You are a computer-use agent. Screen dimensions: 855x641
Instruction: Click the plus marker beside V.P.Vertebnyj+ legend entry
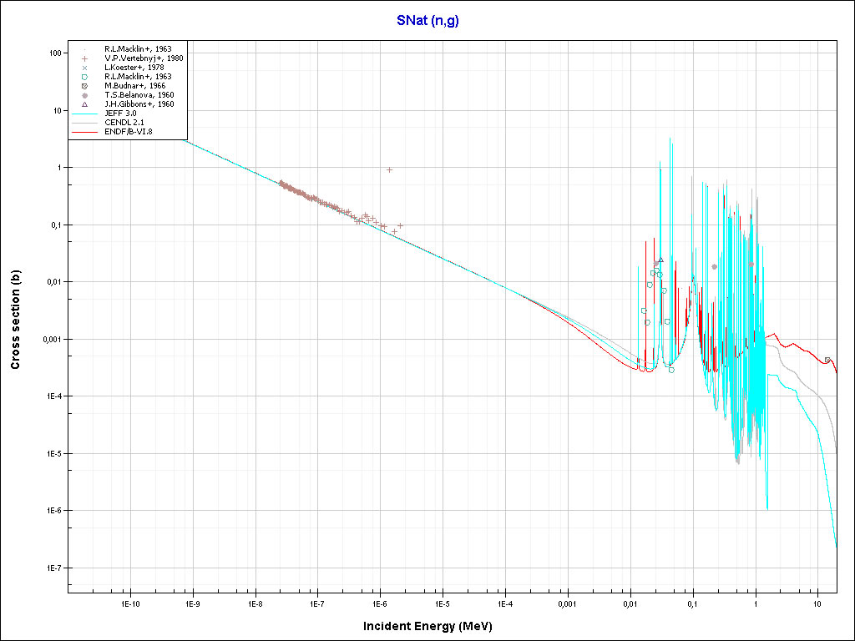(x=85, y=58)
